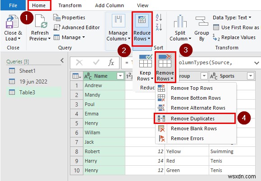Click the fx function icon
The image size is (261, 181).
pos(111,63)
